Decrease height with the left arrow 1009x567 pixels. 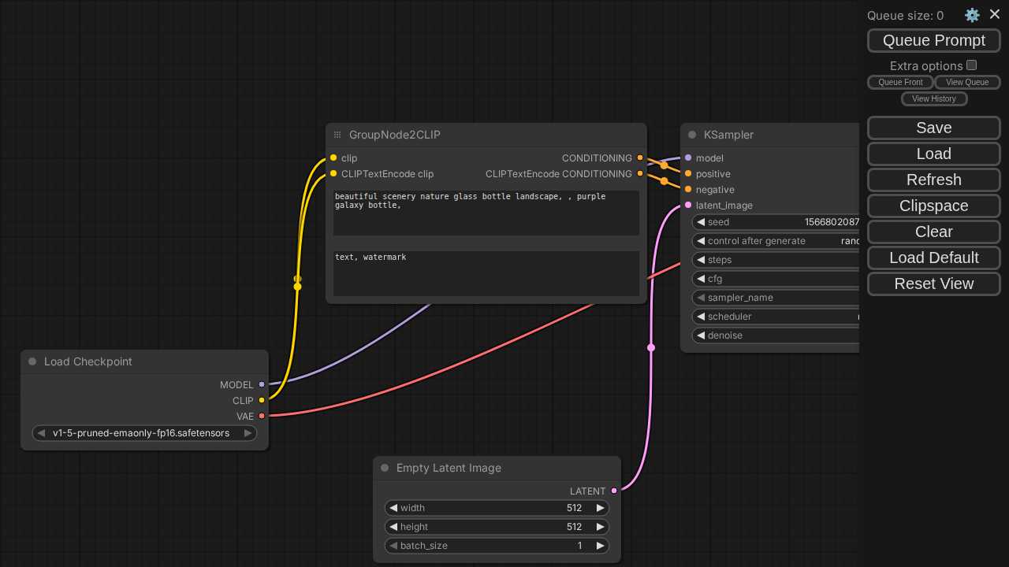coord(393,527)
